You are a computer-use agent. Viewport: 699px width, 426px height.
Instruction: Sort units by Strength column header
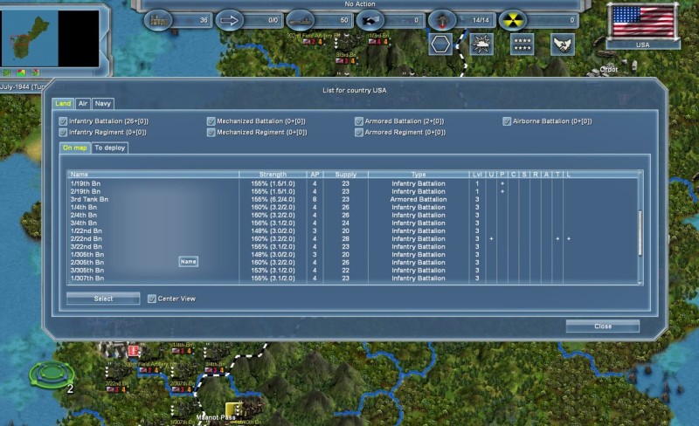(x=273, y=175)
